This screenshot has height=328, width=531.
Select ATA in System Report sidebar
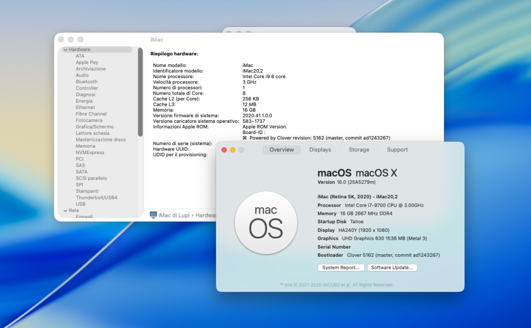pyautogui.click(x=80, y=56)
